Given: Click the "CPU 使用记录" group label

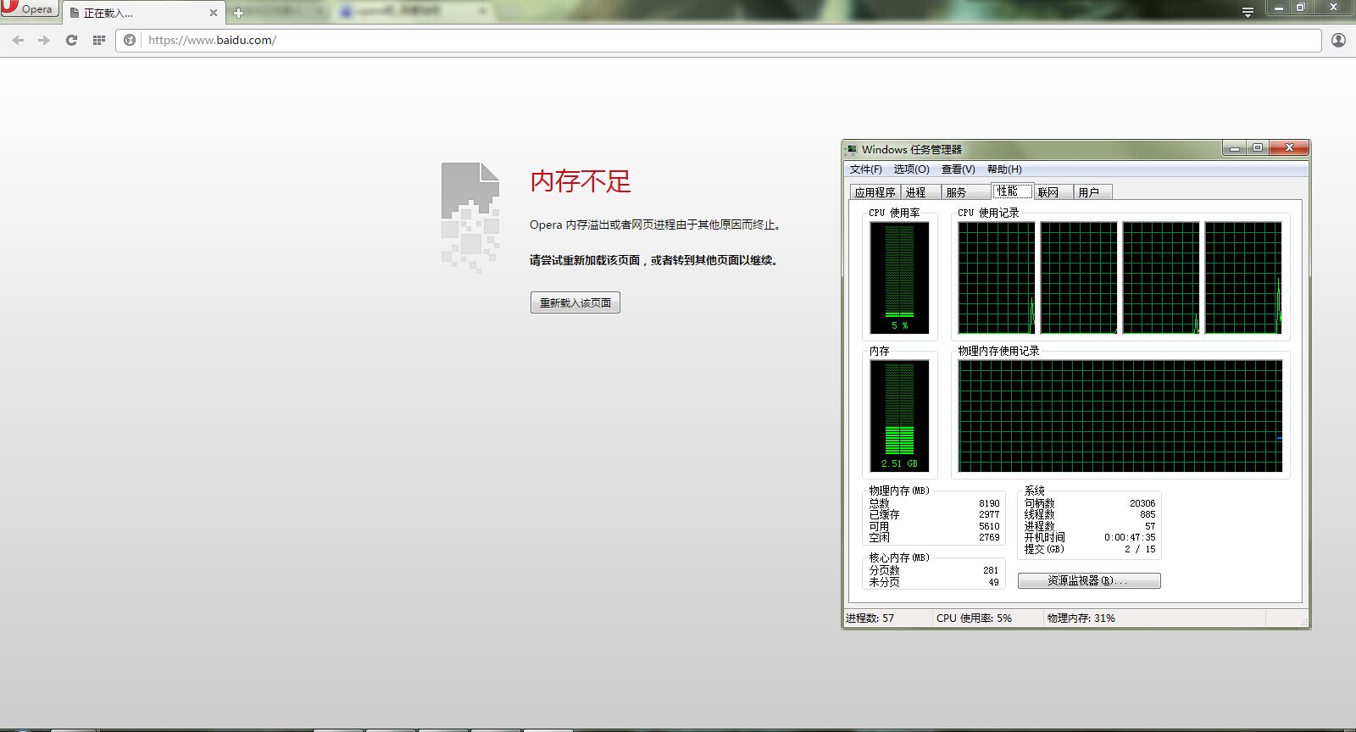Looking at the screenshot, I should (988, 213).
